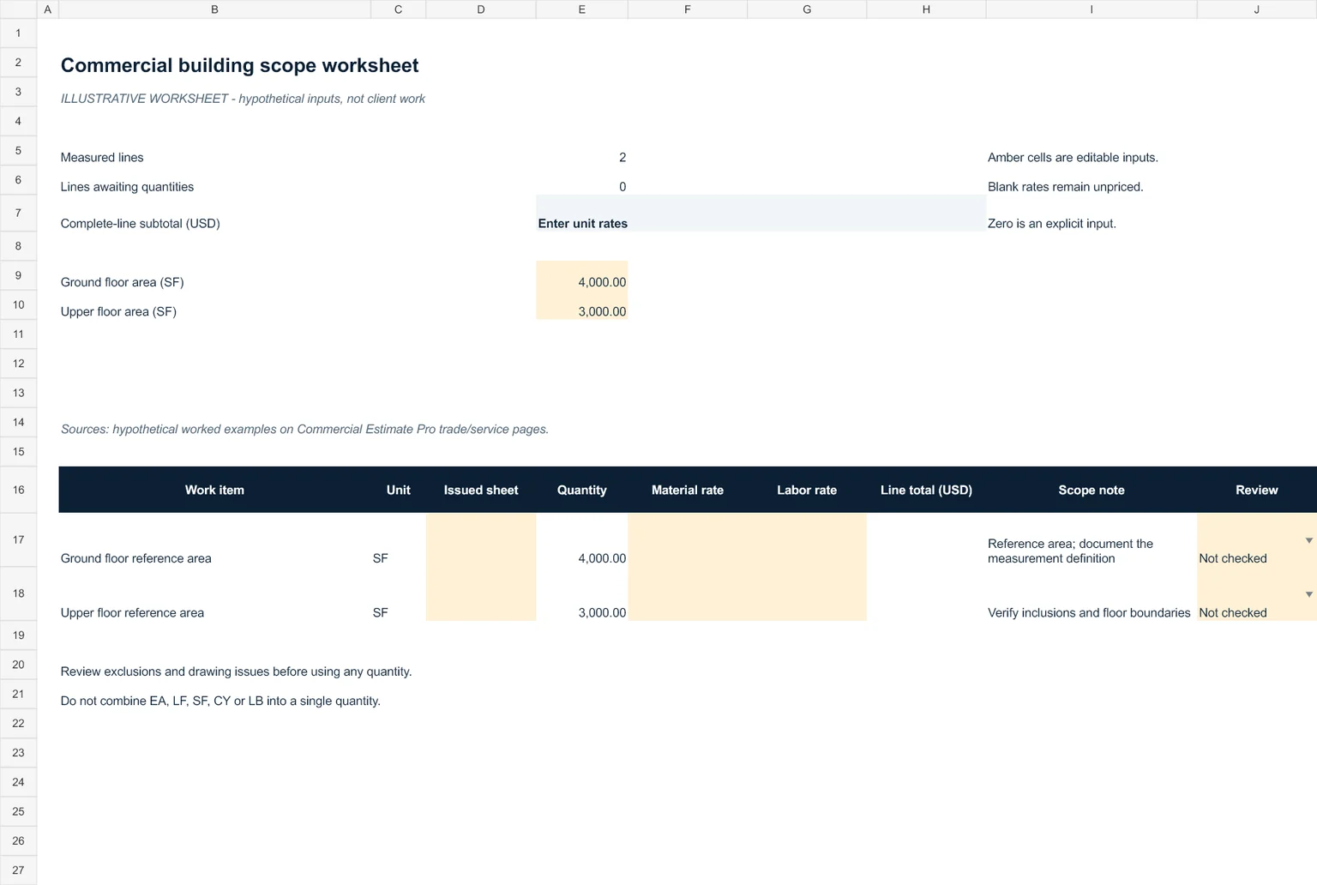Screen dimensions: 1317x885
Task: Click the "Labor rate" table header
Action: tap(807, 491)
